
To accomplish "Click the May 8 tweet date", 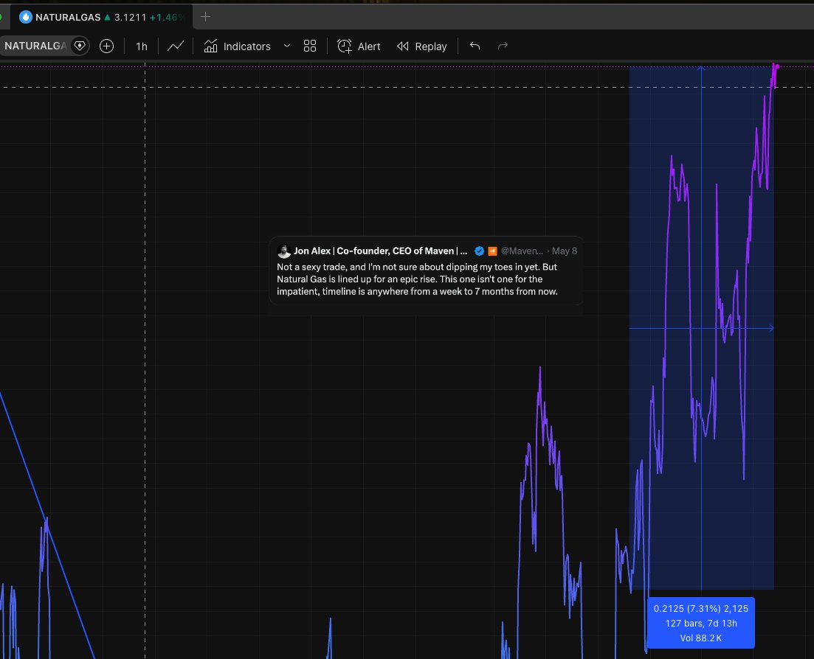I will pos(565,251).
